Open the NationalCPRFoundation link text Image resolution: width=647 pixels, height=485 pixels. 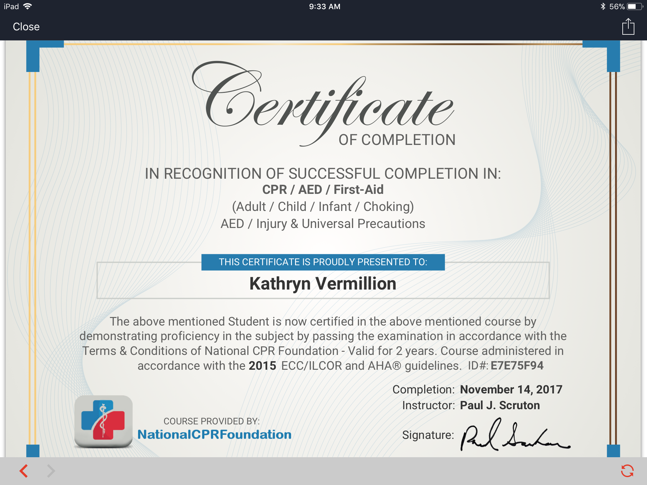pyautogui.click(x=215, y=434)
